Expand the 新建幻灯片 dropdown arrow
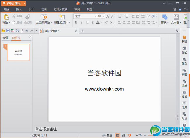The width and height of the screenshot is (190, 138). tap(69, 23)
